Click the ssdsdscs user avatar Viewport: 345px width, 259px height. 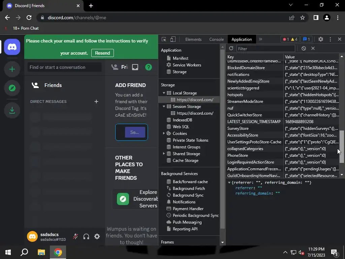coord(32,236)
